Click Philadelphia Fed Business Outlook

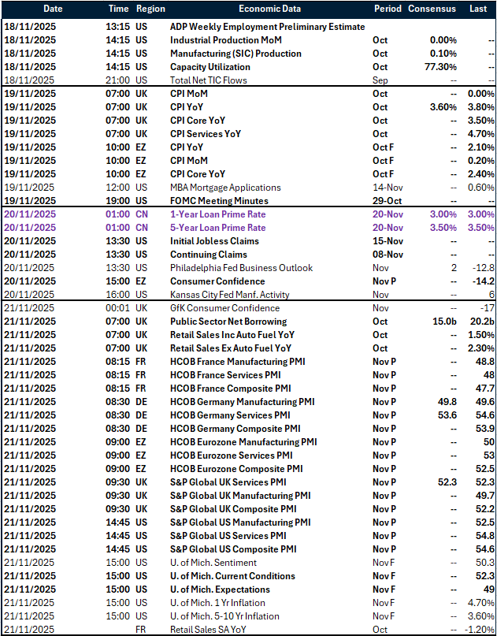pos(241,268)
